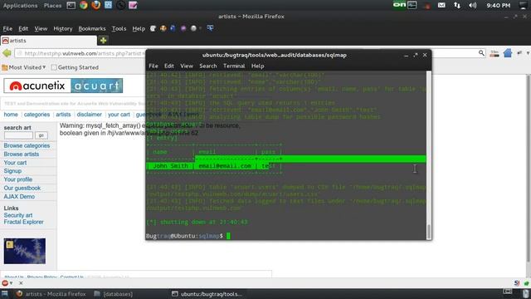Open the disclaimer navigation link
Viewport: 531px width, 299px height.
tap(89, 115)
